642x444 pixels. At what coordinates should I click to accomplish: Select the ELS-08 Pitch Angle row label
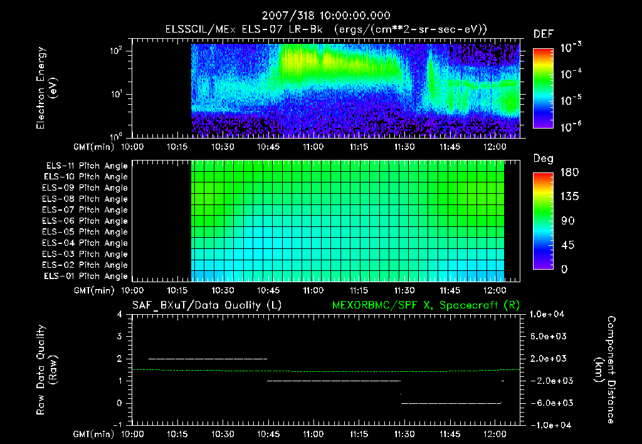tap(85, 199)
